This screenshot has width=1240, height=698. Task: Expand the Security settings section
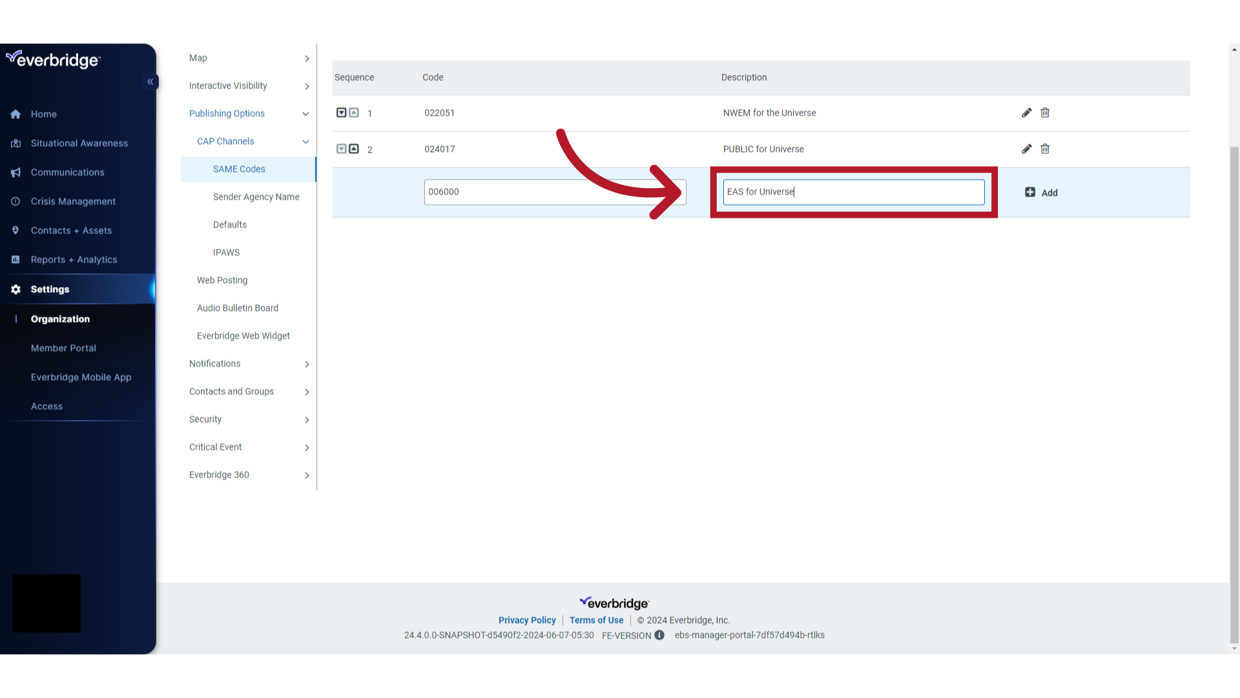pyautogui.click(x=307, y=419)
